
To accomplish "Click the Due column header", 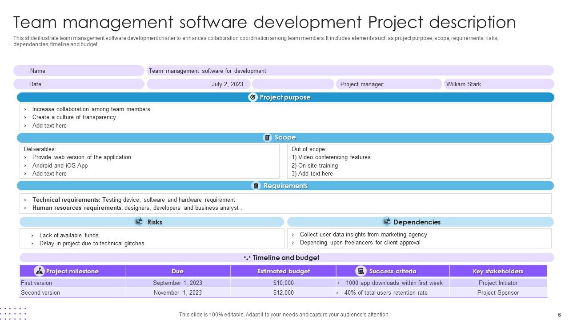I will tap(178, 271).
